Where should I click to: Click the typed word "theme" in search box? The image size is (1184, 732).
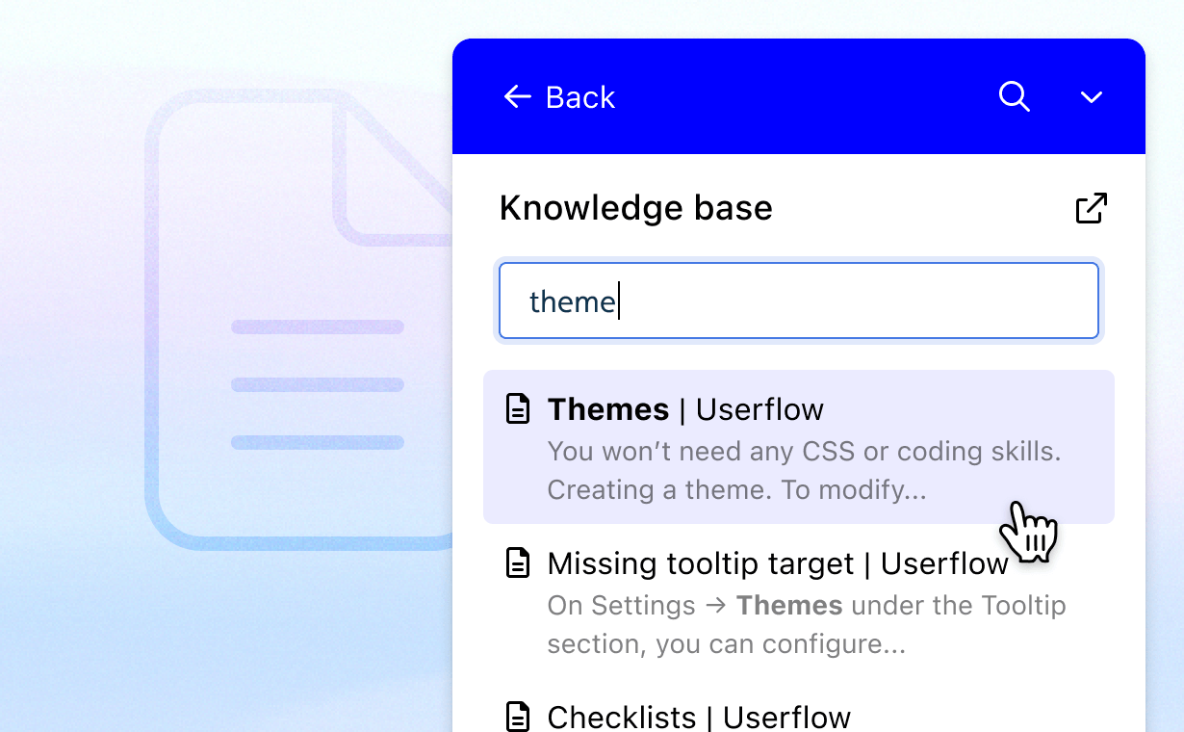572,301
